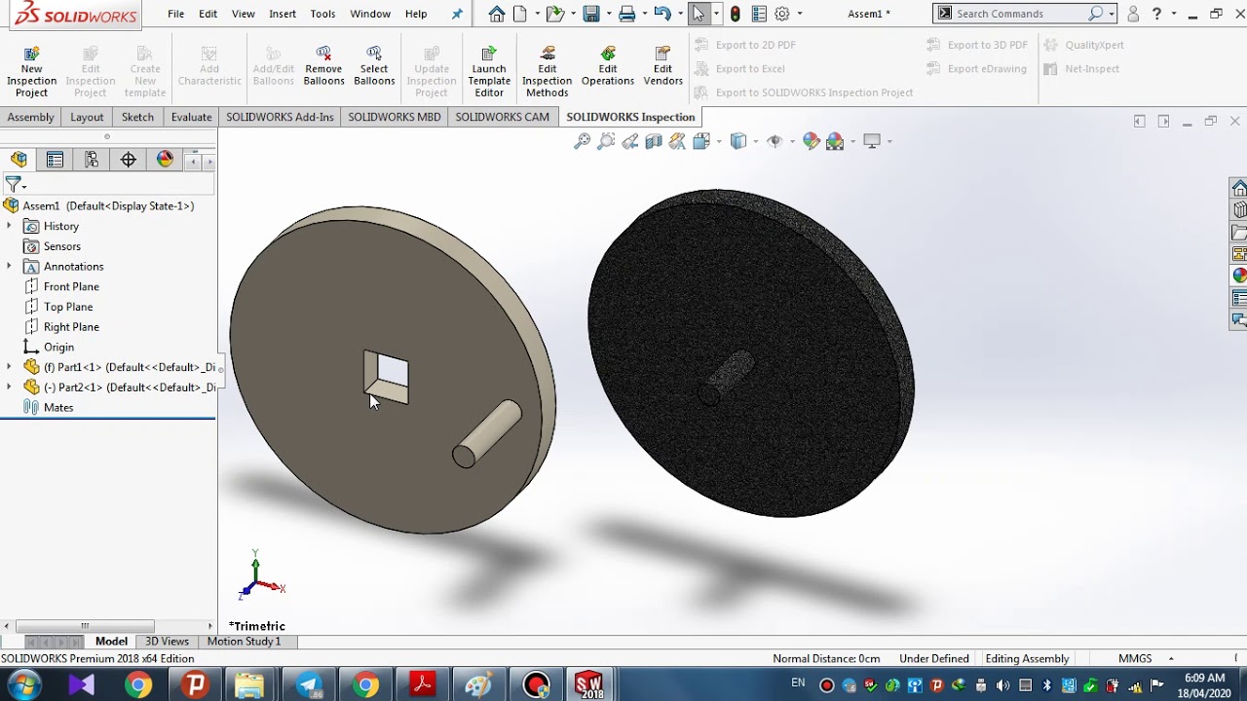Click the tree panel horizontal scrollbar

point(85,626)
